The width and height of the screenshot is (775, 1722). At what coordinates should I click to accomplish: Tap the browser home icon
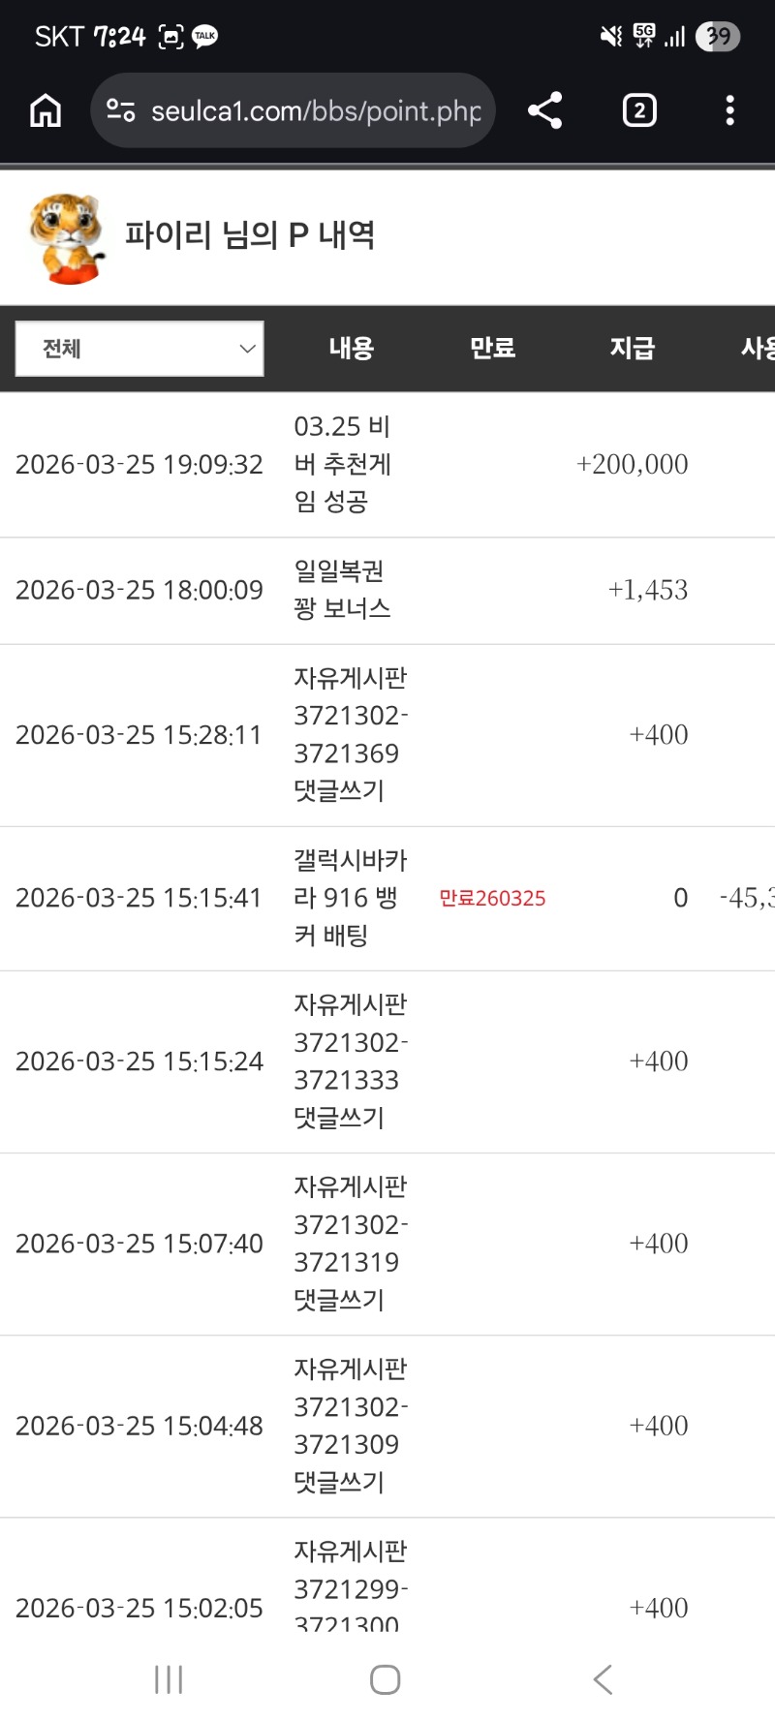(x=46, y=110)
